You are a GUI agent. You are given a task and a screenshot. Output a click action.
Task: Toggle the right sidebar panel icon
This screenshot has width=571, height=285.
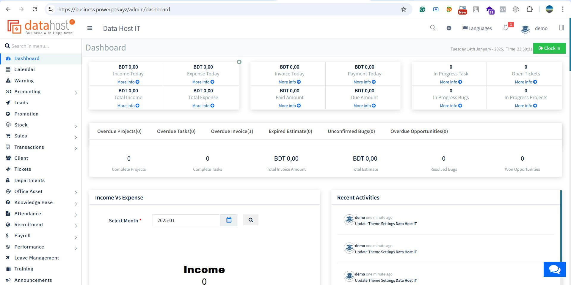(x=561, y=28)
